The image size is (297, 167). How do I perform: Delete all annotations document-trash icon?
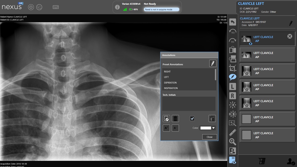(212, 118)
